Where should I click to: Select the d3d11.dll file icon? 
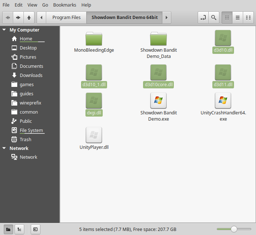pos(223,72)
